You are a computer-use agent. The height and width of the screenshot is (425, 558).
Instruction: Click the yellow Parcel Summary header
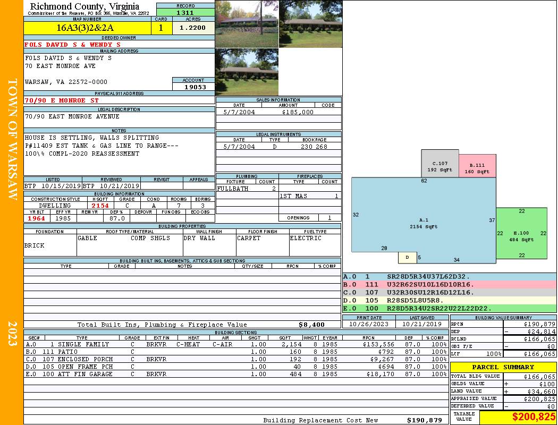(503, 367)
